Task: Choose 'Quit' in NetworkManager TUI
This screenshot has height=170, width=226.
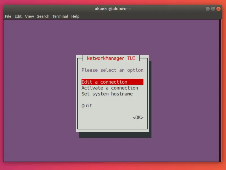Action: coord(86,106)
